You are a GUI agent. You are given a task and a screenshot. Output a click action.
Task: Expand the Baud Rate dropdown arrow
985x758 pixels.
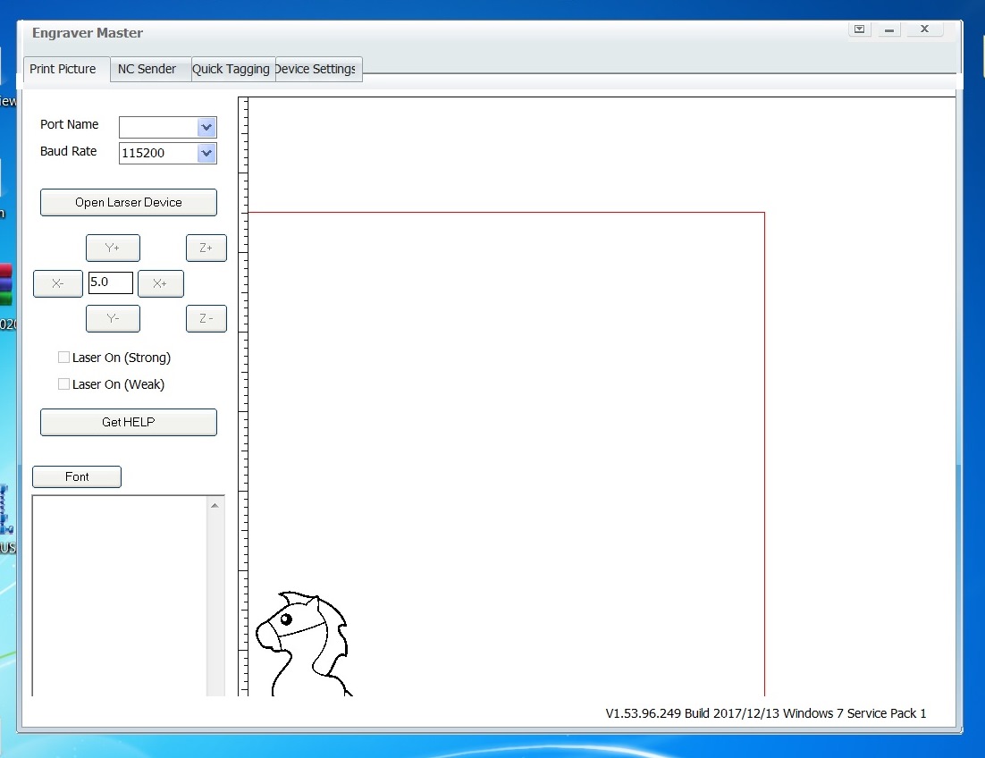coord(206,153)
